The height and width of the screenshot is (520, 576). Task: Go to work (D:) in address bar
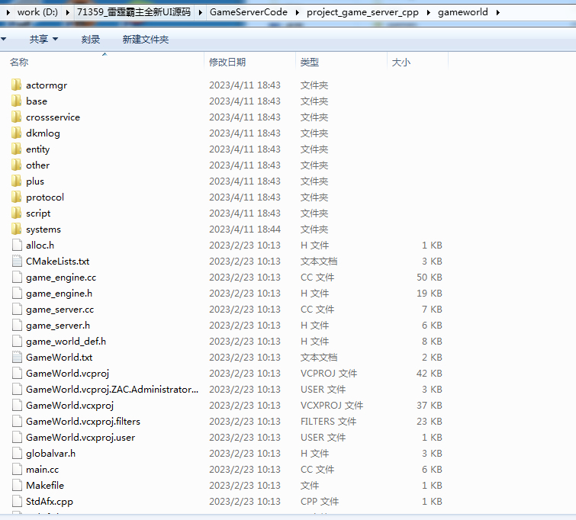pos(37,12)
